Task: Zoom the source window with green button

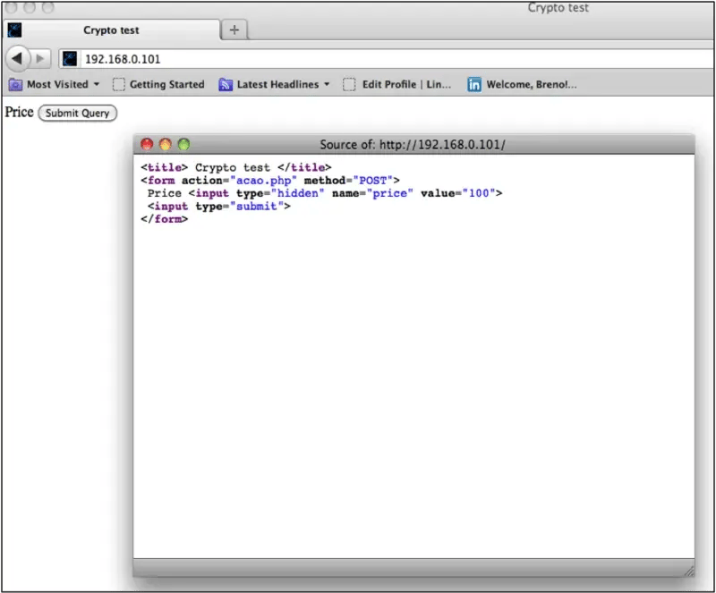Action: pos(183,144)
